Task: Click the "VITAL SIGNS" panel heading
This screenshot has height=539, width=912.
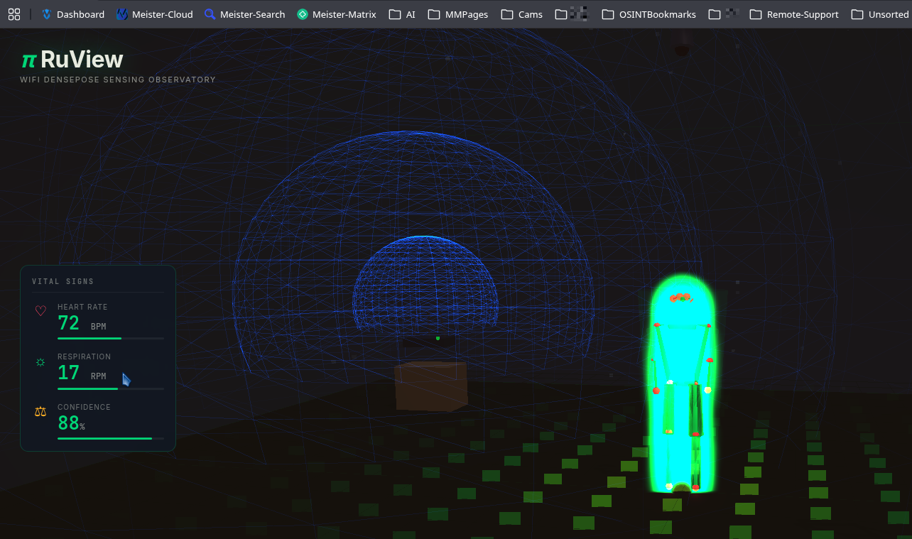Action: tap(63, 282)
